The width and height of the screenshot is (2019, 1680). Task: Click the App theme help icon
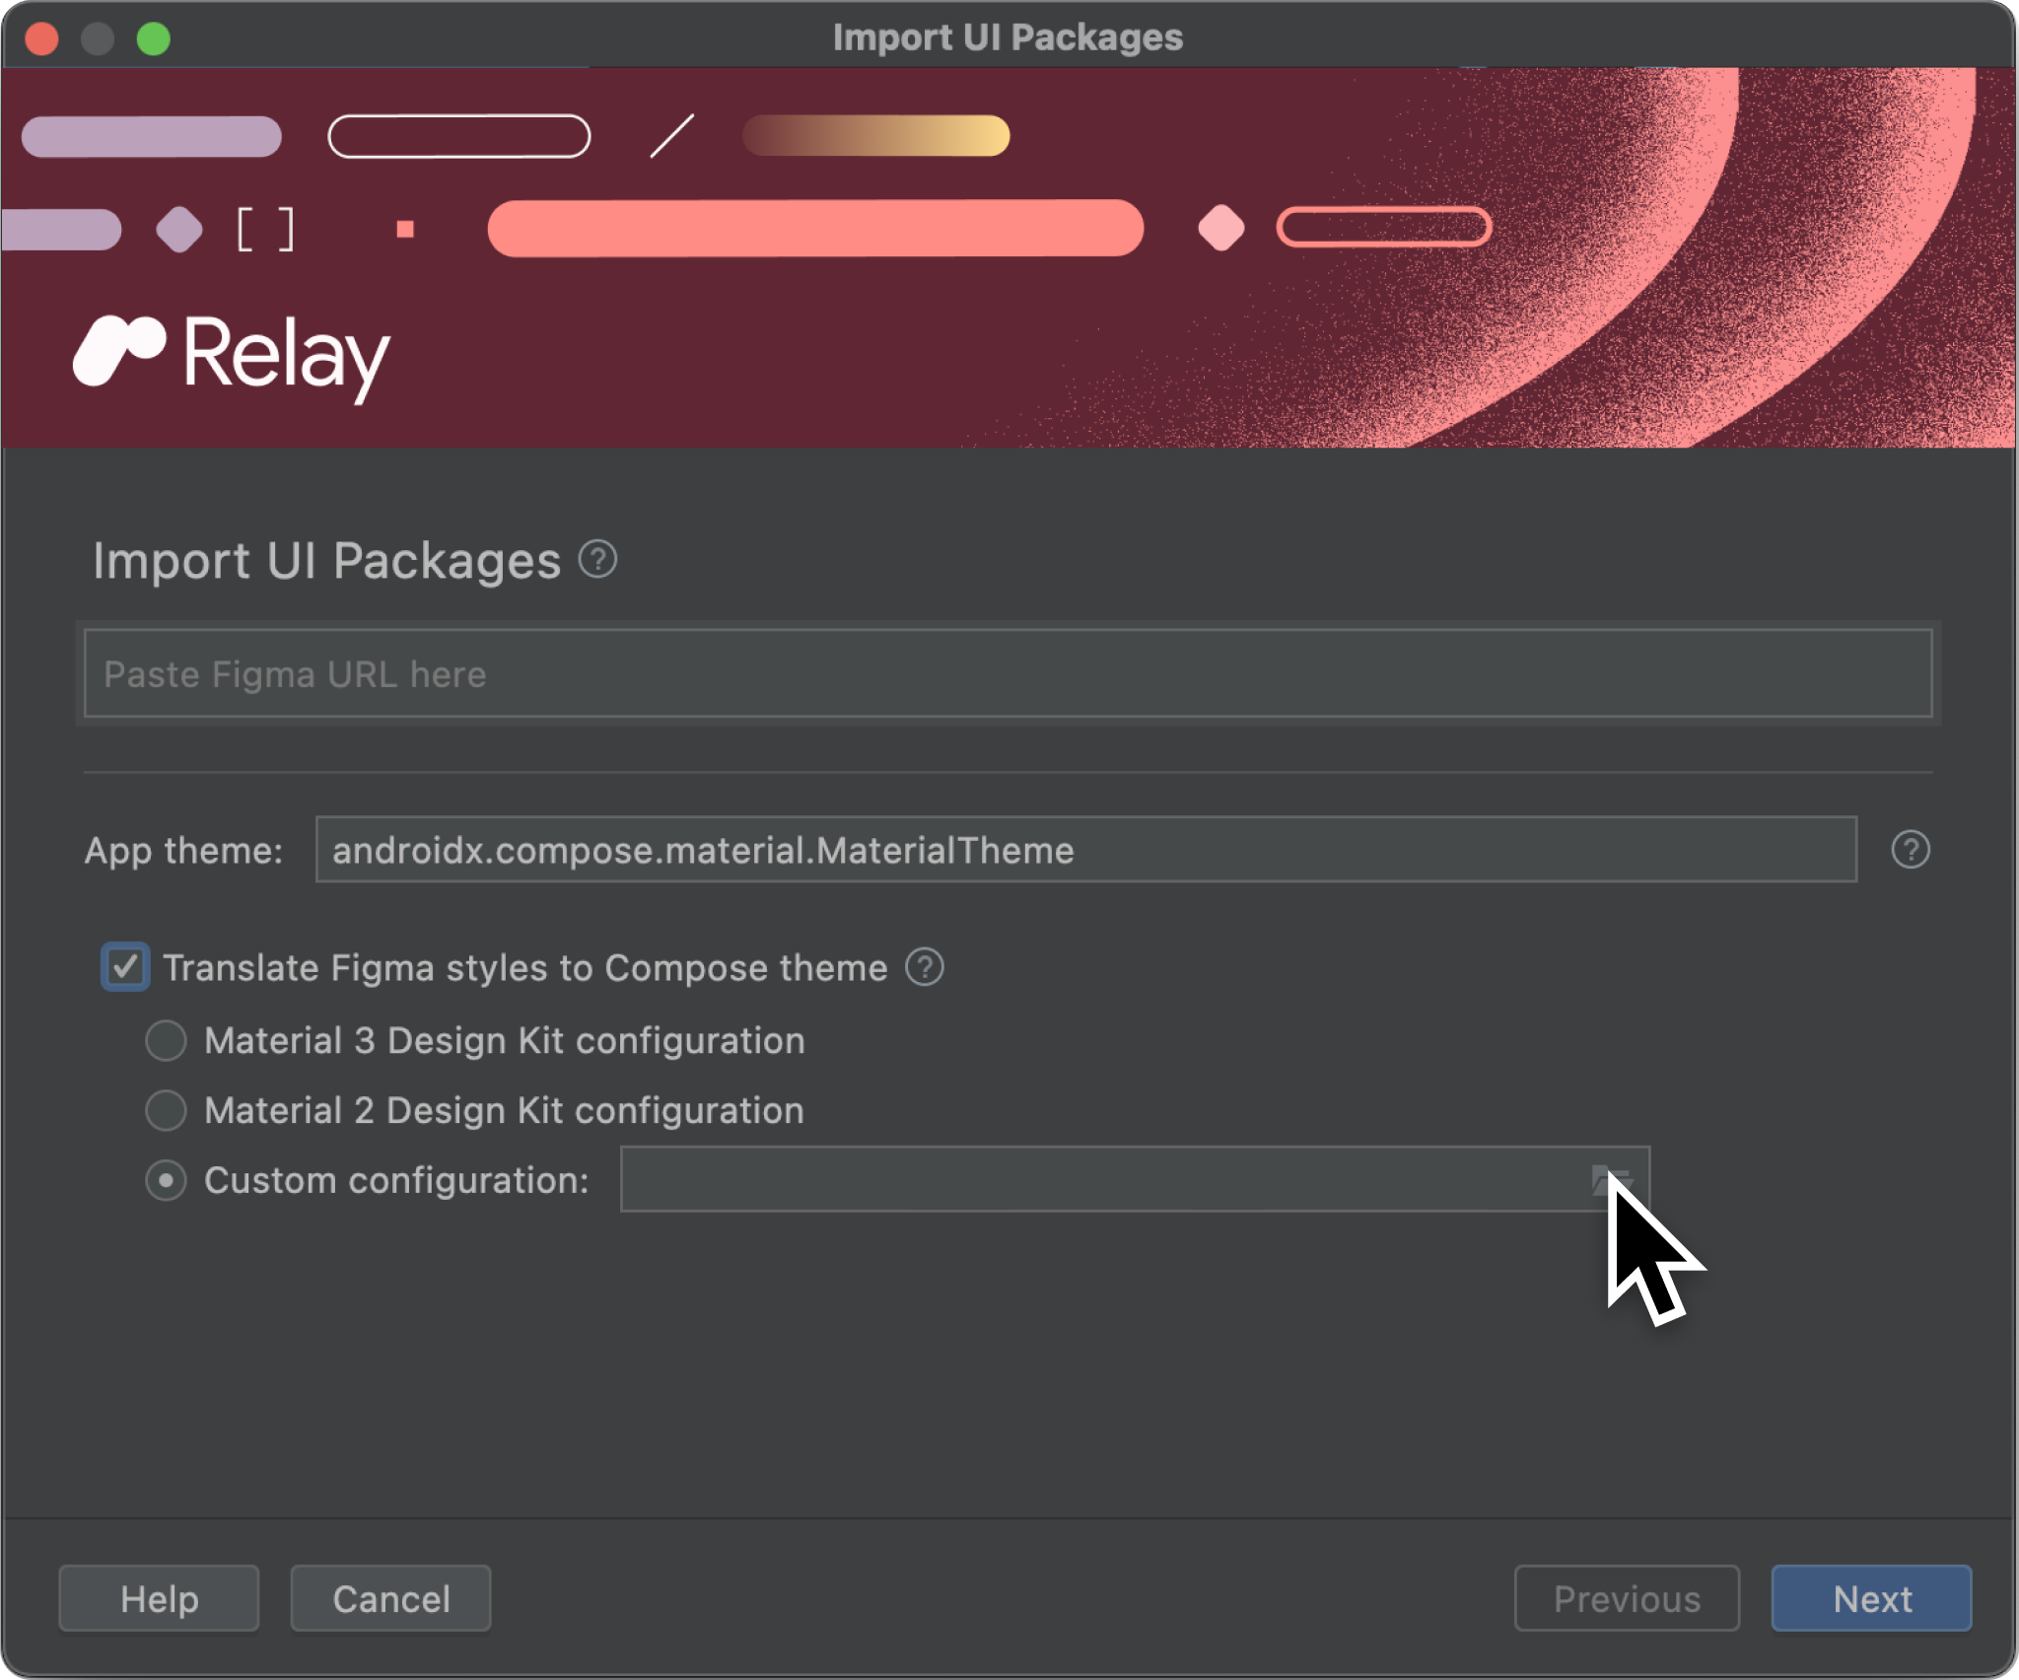click(x=1912, y=850)
